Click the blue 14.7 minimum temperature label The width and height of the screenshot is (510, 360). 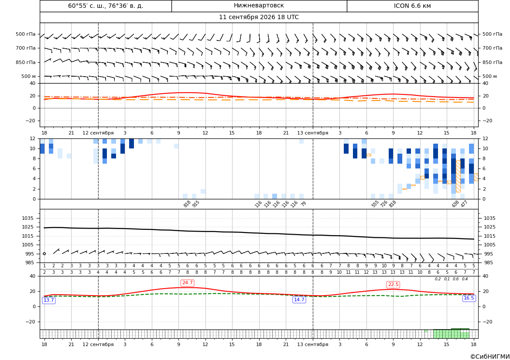click(299, 299)
